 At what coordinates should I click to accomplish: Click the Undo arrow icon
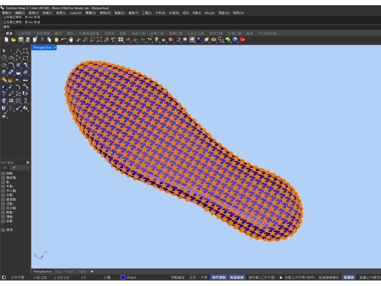[x=63, y=40]
